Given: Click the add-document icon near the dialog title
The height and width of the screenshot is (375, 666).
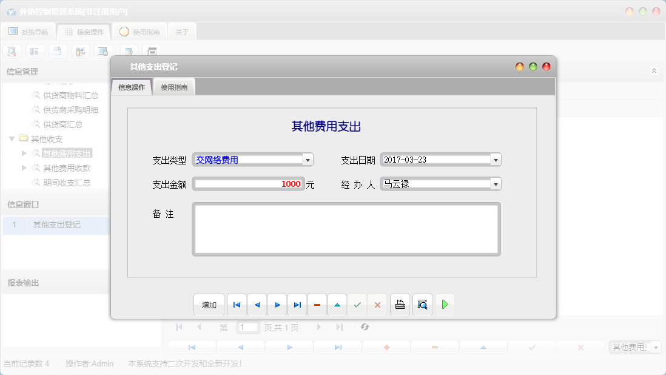Looking at the screenshot, I should pyautogui.click(x=129, y=51).
